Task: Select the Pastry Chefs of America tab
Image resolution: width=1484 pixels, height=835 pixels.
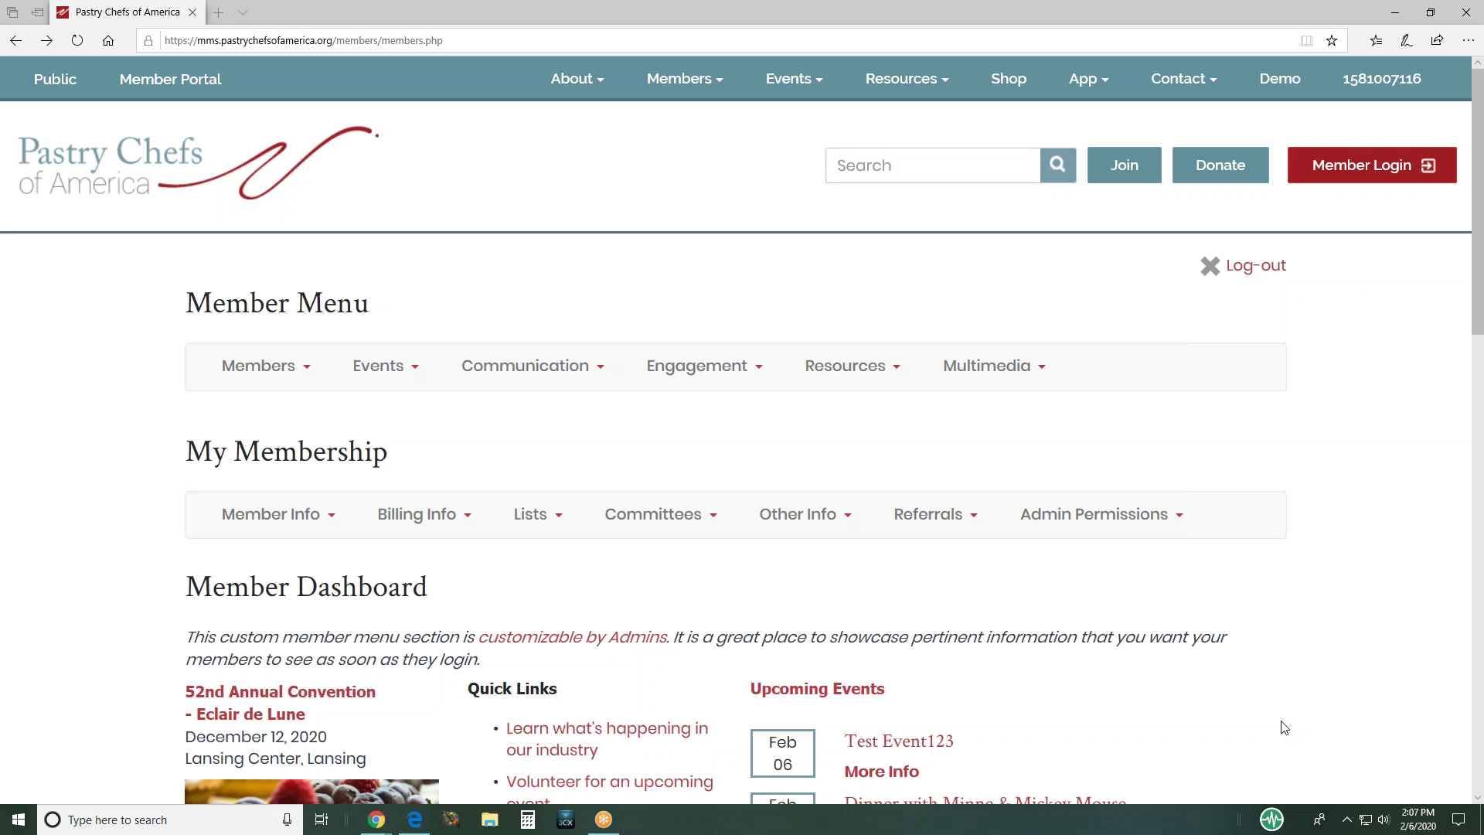Action: coord(128,12)
